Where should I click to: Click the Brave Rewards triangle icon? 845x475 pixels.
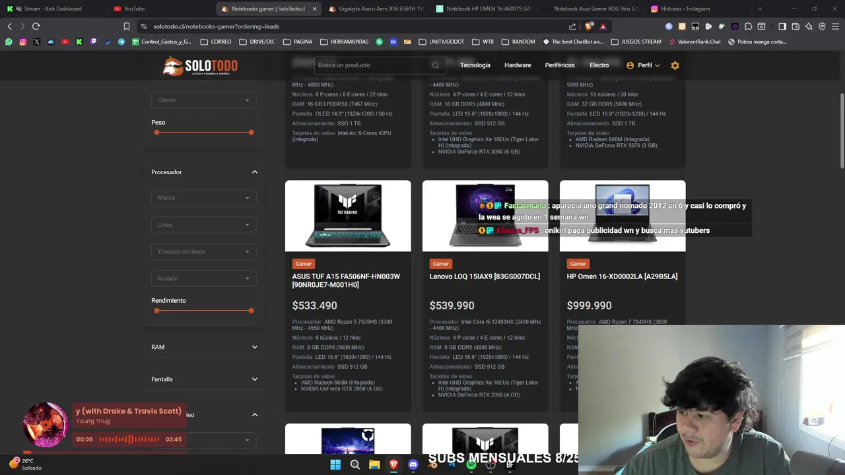click(x=603, y=26)
